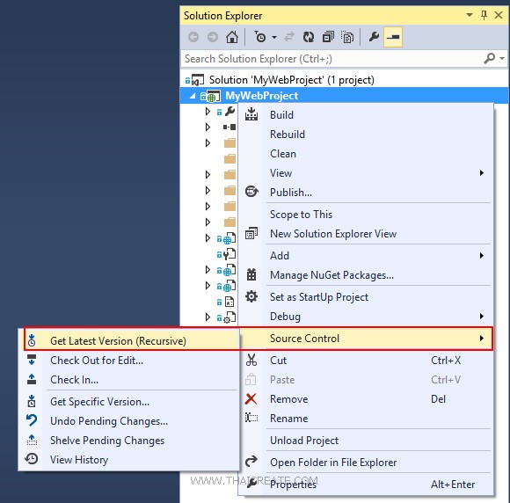Collapse the MyWebProject project node

(193, 96)
